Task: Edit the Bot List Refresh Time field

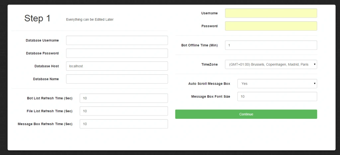Action: click(x=124, y=98)
